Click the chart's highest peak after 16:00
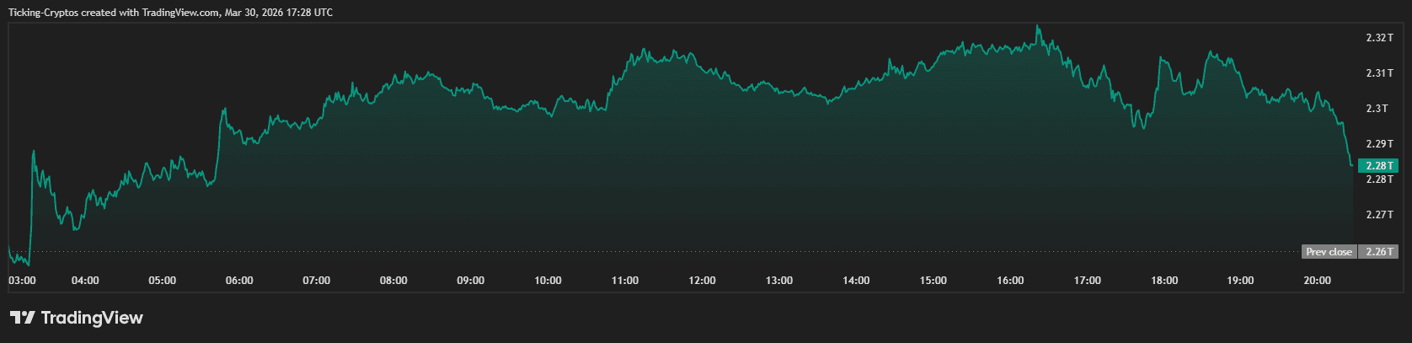 click(x=1038, y=26)
